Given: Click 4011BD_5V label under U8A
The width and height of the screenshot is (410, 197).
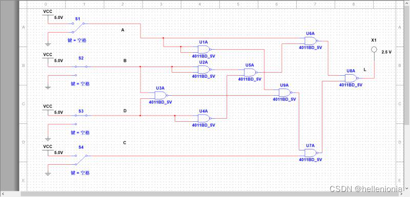Looking at the screenshot, I should click(x=351, y=85).
